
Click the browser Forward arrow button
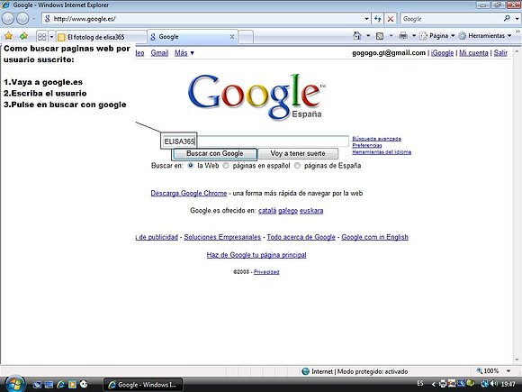[22, 19]
